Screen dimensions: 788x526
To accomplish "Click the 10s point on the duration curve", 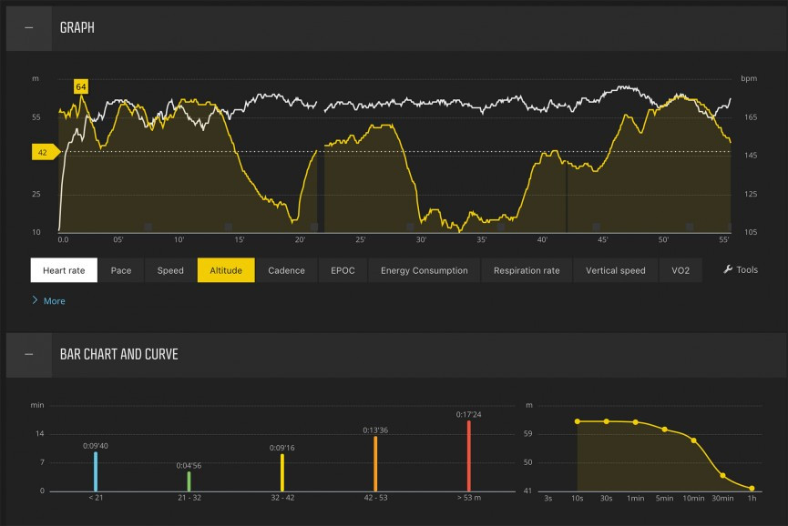I will point(578,421).
